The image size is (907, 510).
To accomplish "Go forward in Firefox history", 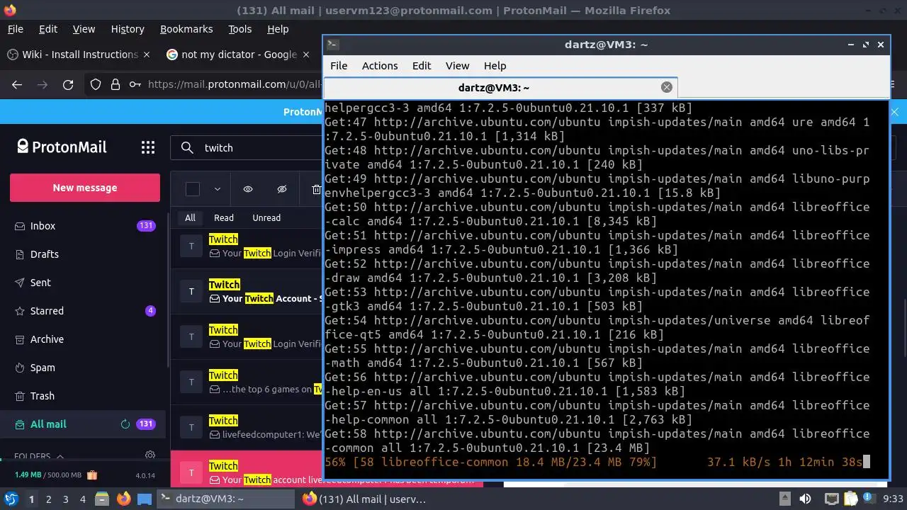I will 43,84.
